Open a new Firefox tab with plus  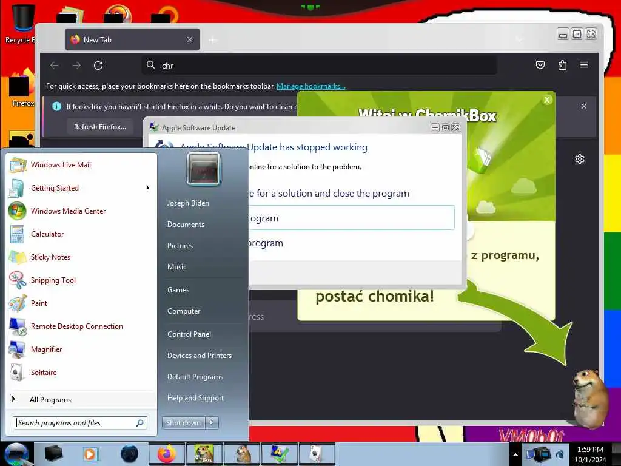[213, 40]
